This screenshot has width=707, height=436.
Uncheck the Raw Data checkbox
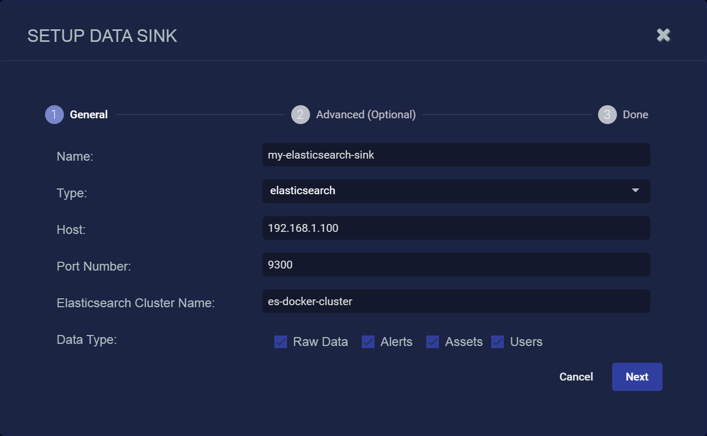281,342
